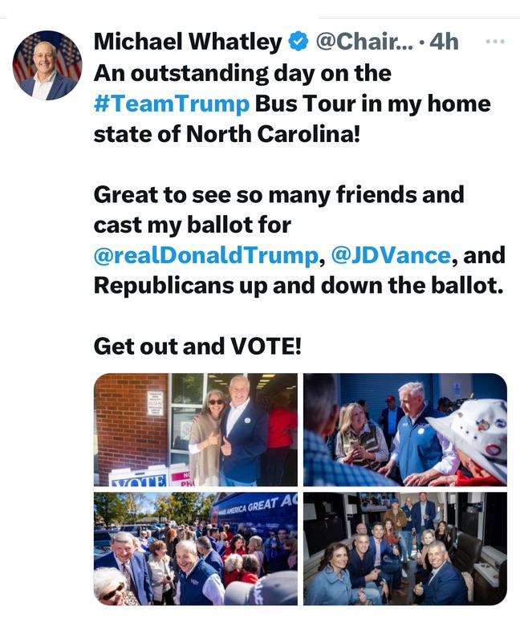This screenshot has height=642, width=520.
Task: Click the "An outstanding day on the" line
Action: point(242,73)
